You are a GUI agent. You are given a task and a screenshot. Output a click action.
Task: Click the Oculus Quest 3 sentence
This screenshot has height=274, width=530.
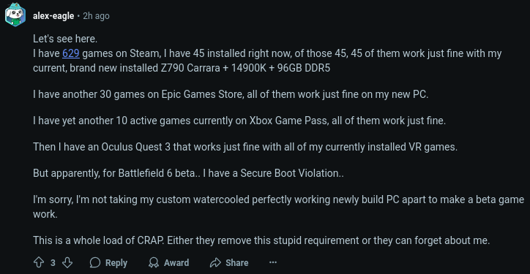[245, 147]
